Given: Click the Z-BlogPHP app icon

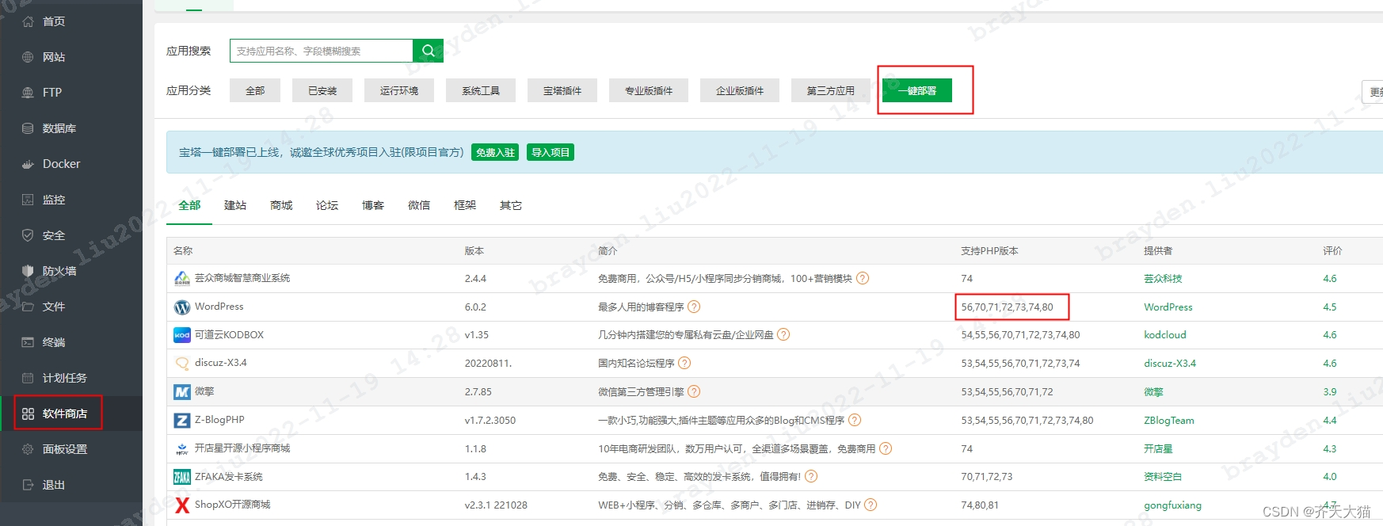Looking at the screenshot, I should coord(182,420).
